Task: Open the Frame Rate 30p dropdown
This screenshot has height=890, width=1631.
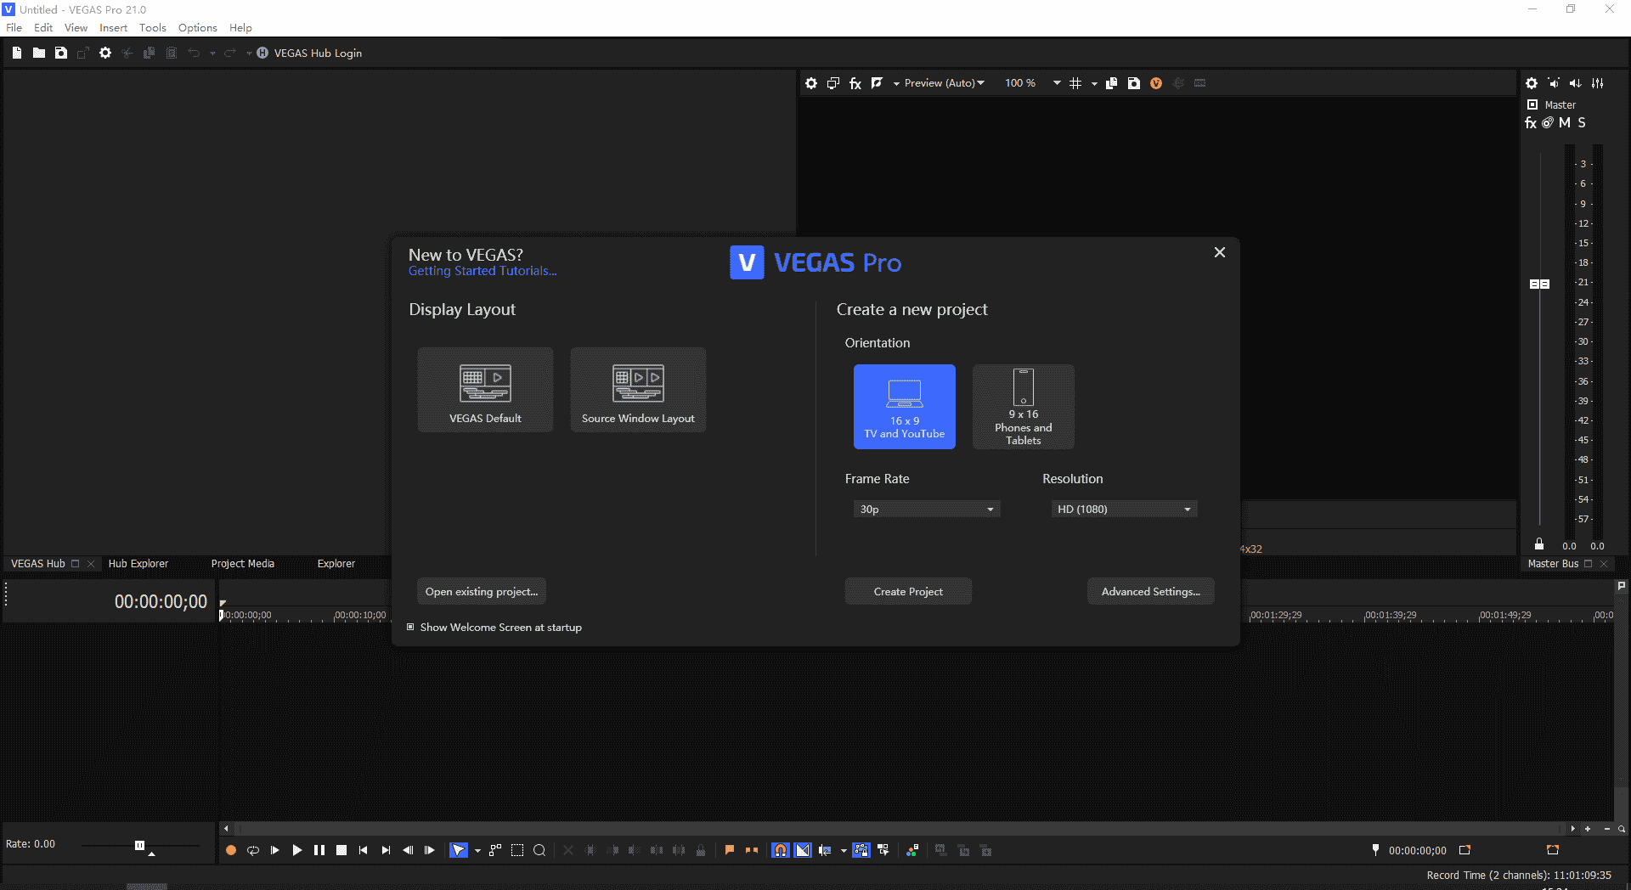Action: coord(927,509)
